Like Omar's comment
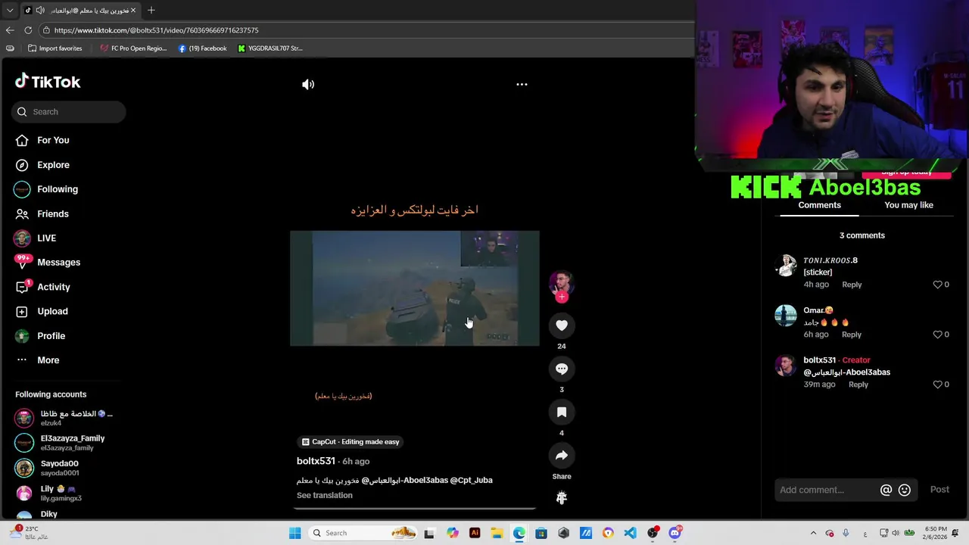Screen dimensions: 969x545 [x=937, y=335]
